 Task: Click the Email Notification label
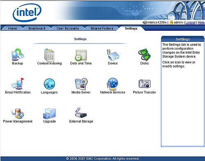(18, 92)
